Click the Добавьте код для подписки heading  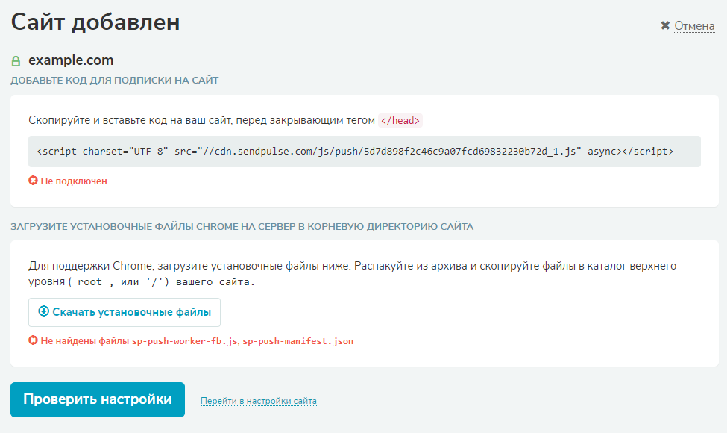click(x=115, y=81)
